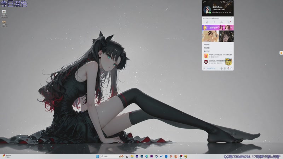Click the blue channel link in YY bottom bar
The width and height of the screenshot is (283, 159).
click(211, 69)
